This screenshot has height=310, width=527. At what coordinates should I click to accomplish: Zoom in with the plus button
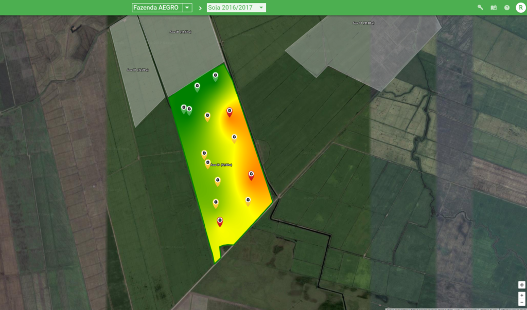[x=521, y=296]
